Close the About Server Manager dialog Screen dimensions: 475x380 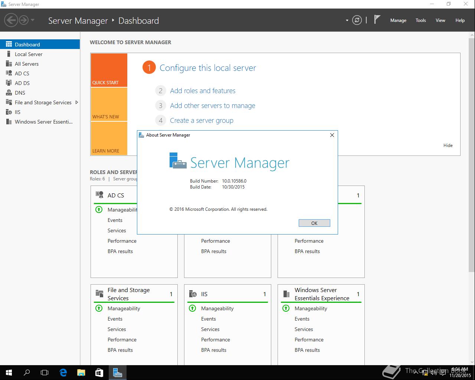332,135
